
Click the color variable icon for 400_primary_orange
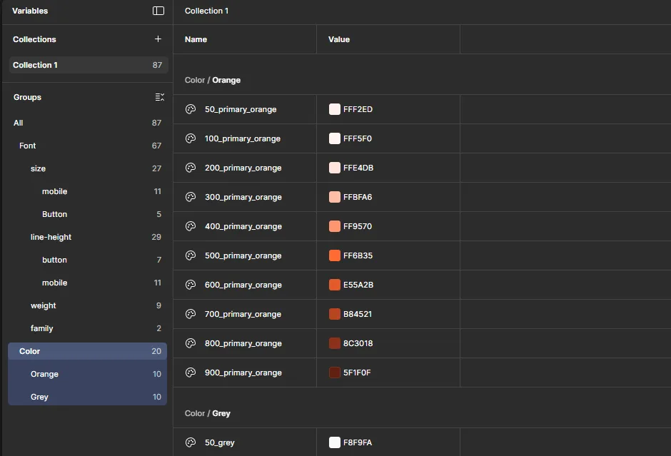click(x=190, y=226)
